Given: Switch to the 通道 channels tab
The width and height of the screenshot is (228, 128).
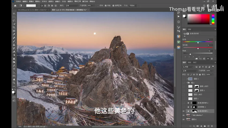Looking at the screenshot, I should coord(189,62).
